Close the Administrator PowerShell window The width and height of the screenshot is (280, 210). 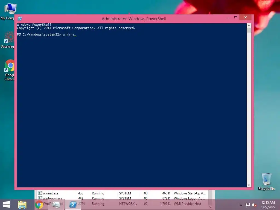245,17
